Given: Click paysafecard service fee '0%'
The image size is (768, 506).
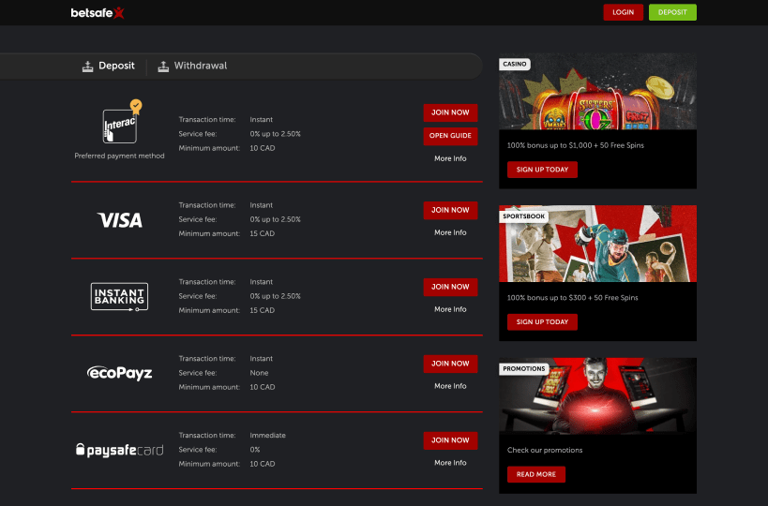Looking at the screenshot, I should pyautogui.click(x=255, y=450).
